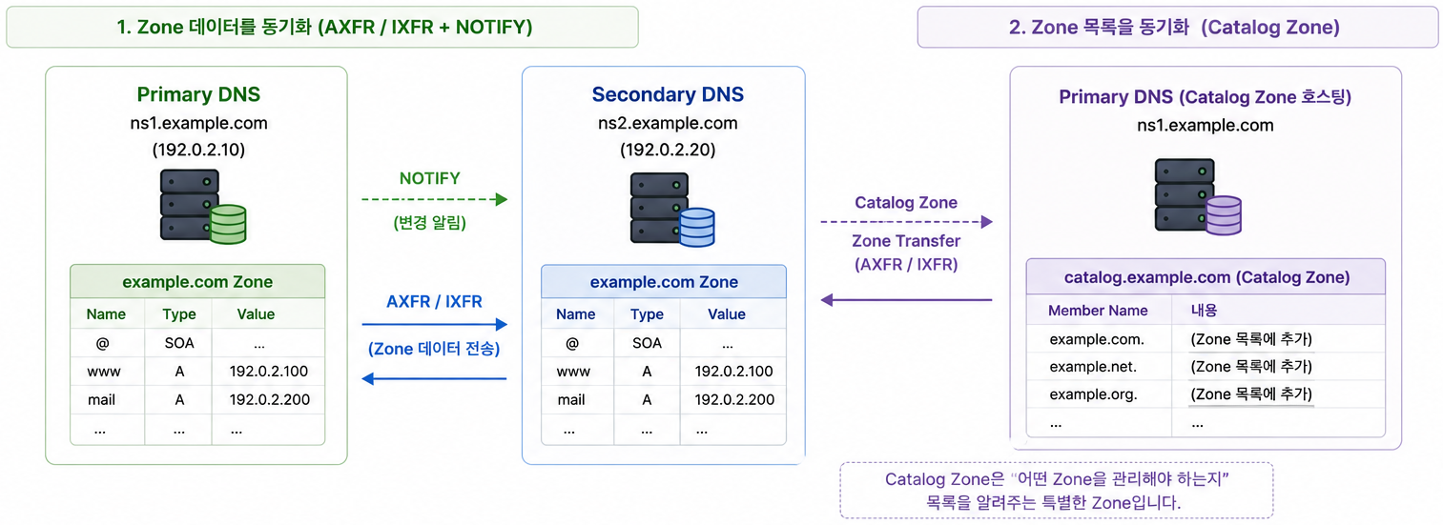Click the '(Zone 데이터 전송)' caption

(x=434, y=349)
